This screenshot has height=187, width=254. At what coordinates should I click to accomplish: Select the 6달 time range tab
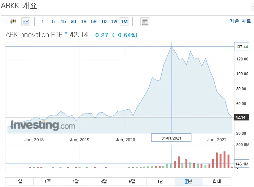132,182
